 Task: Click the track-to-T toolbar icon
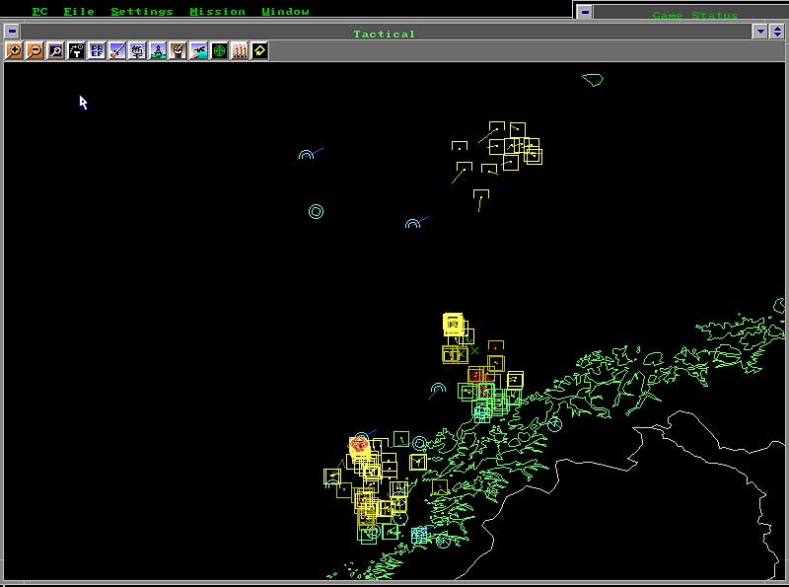76,51
